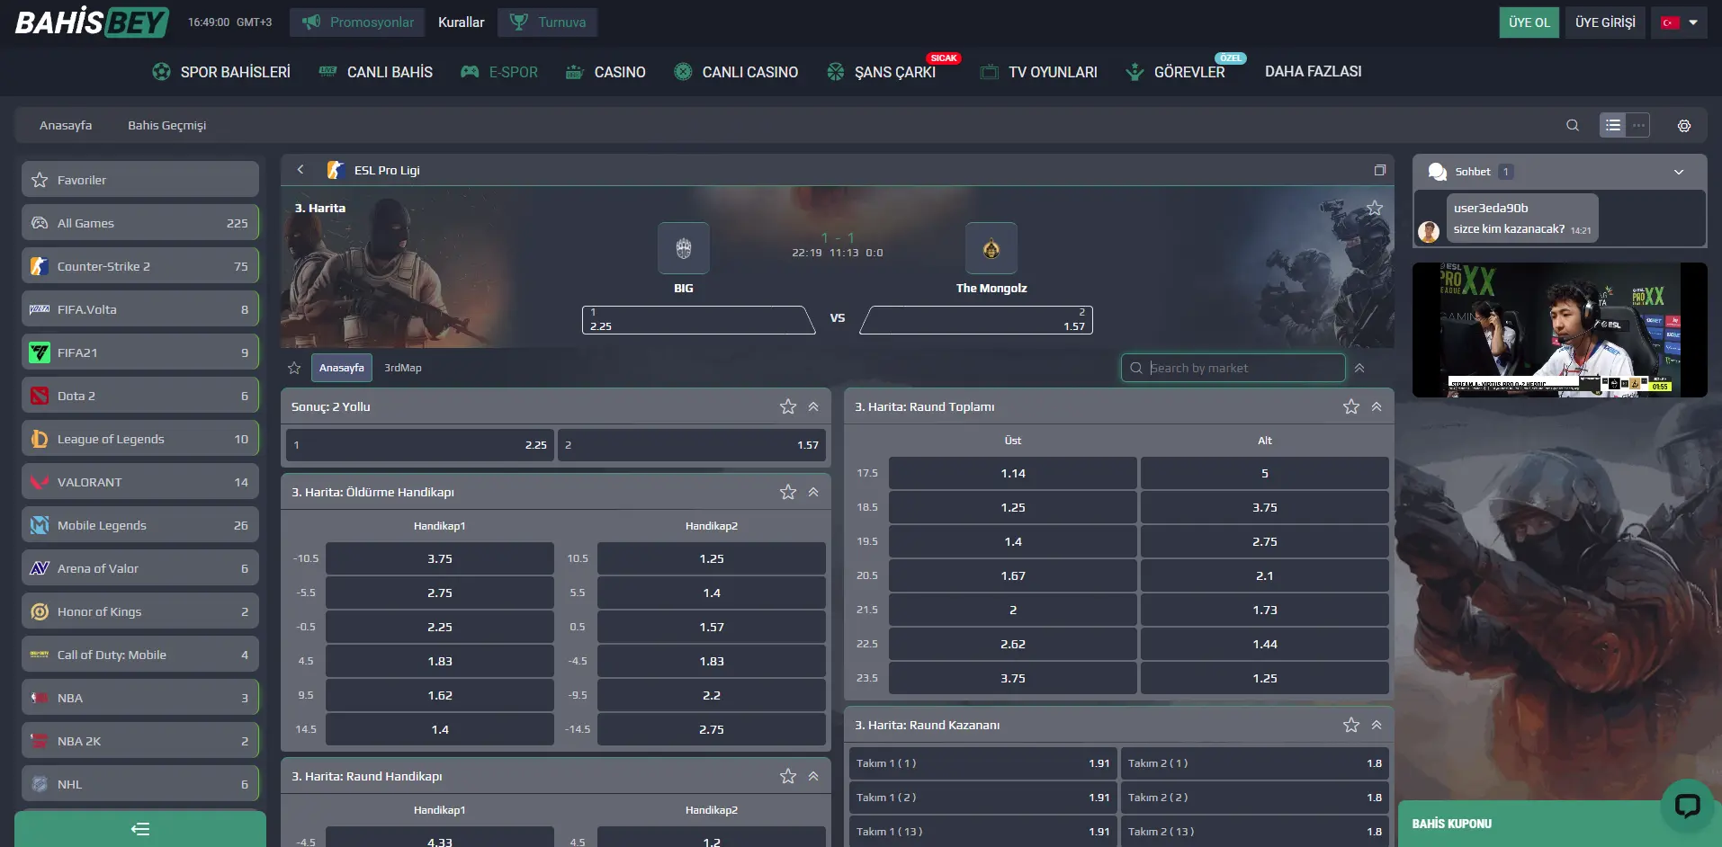Image resolution: width=1722 pixels, height=847 pixels.
Task: Go to BAHİSBEY home logo
Action: click(92, 22)
